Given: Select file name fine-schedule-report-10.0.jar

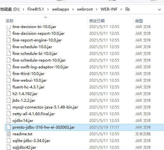Looking at the screenshot, I should tap(39, 60).
